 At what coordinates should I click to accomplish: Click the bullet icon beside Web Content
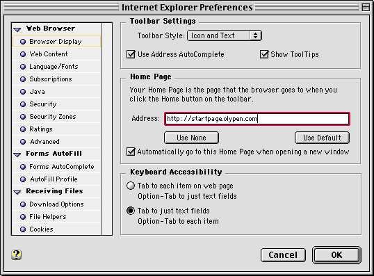(23, 54)
